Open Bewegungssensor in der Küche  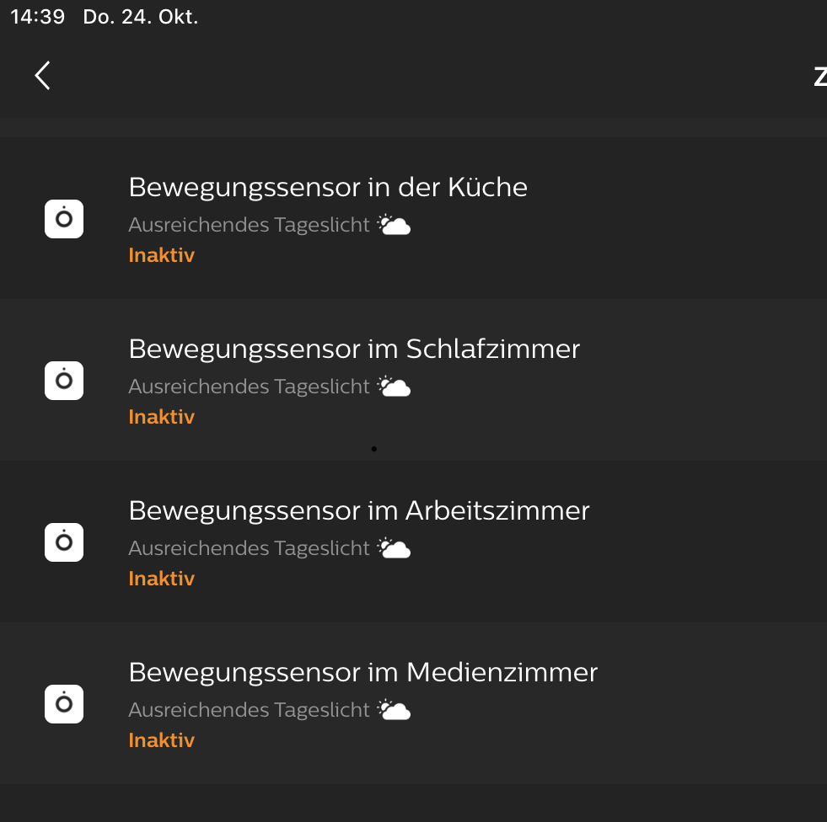tap(328, 187)
